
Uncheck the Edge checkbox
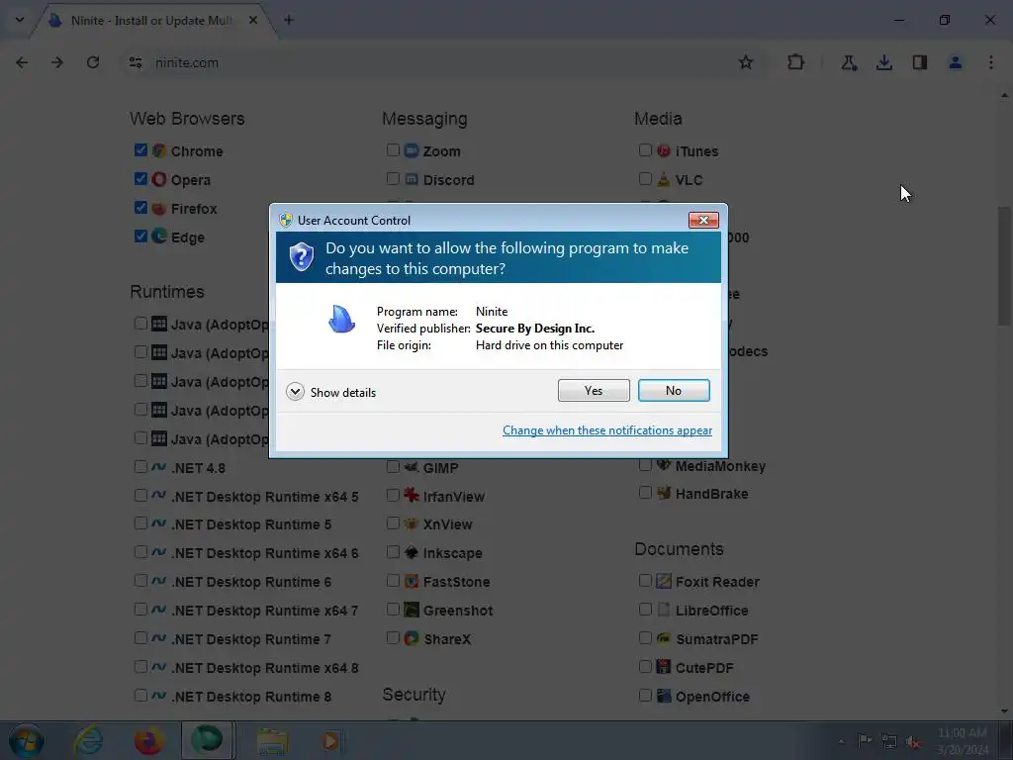[x=140, y=236]
